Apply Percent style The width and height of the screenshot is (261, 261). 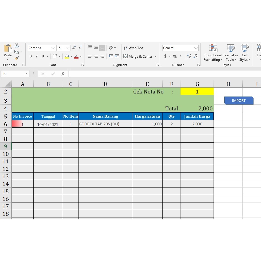click(x=175, y=56)
